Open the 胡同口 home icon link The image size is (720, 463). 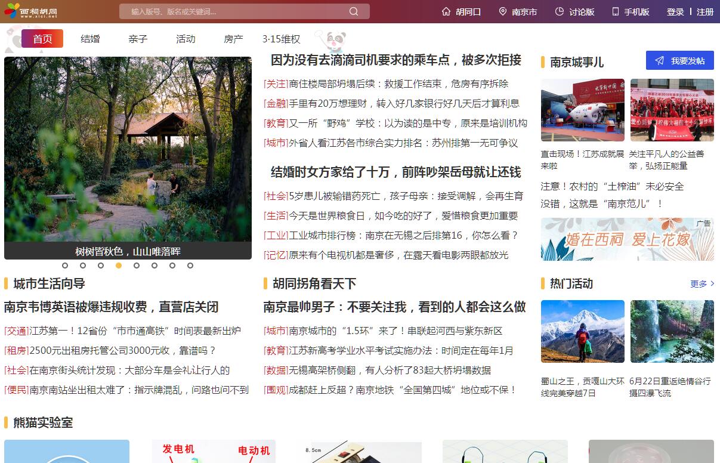(446, 11)
